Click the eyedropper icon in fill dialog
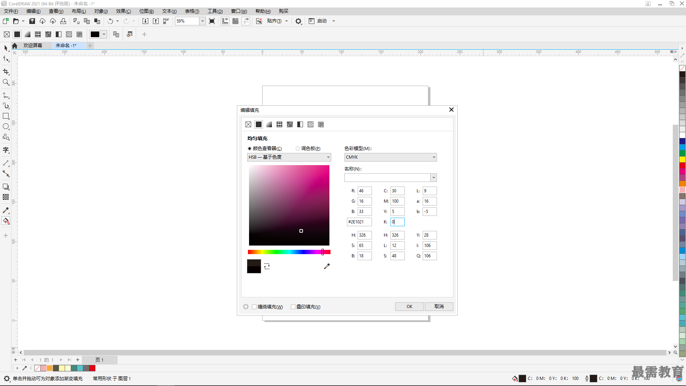 click(x=327, y=266)
